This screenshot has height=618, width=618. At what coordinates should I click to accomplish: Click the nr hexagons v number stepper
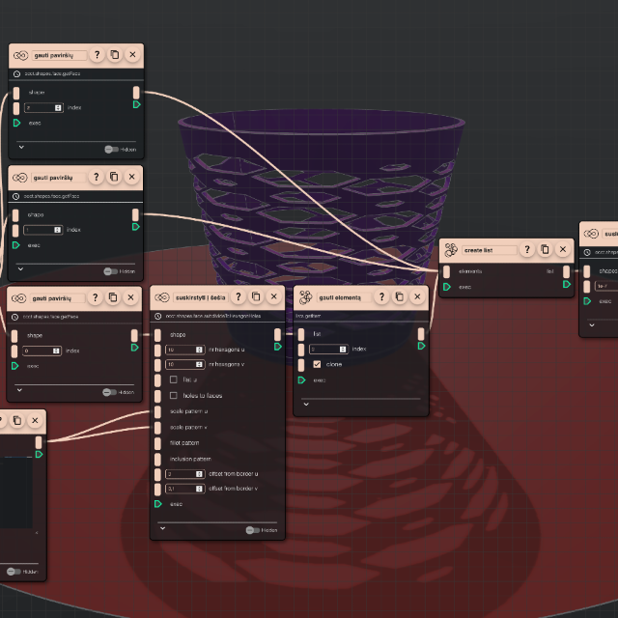(x=199, y=364)
